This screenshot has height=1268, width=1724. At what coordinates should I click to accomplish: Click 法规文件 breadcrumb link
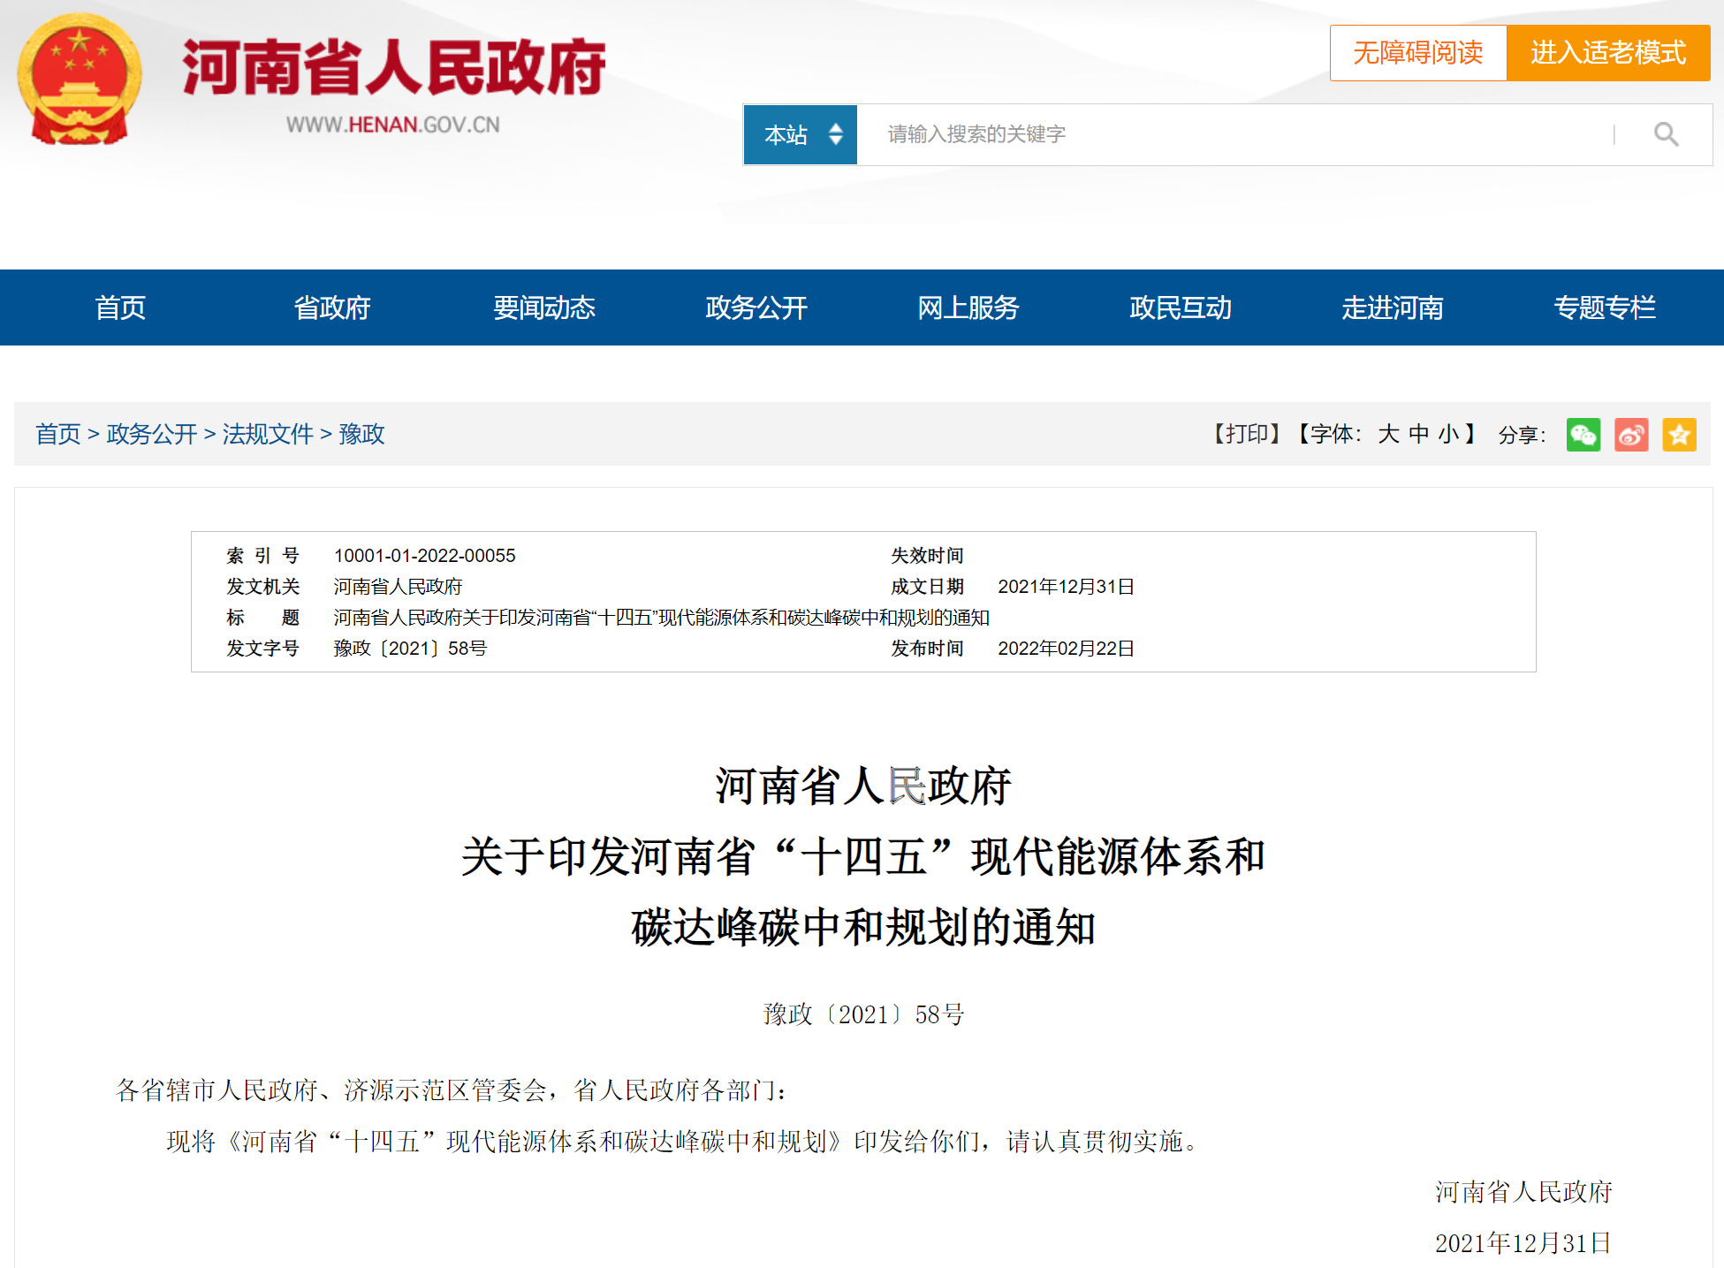(268, 434)
